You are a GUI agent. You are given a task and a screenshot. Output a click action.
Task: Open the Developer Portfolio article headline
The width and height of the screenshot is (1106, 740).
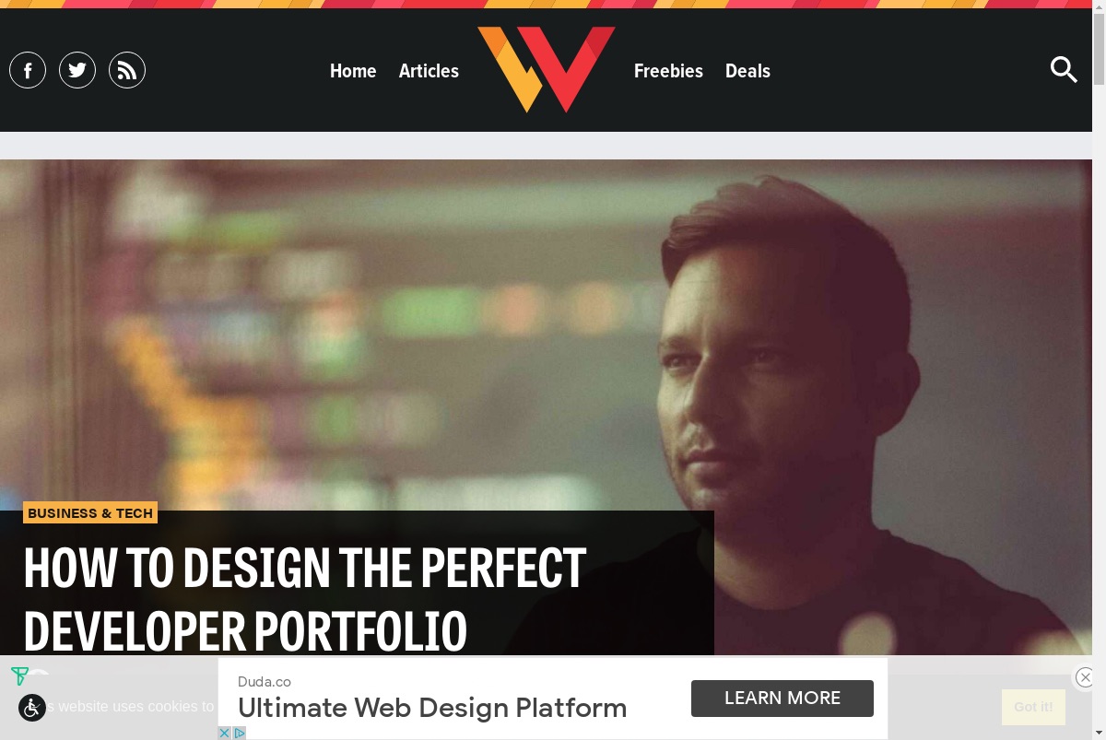[305, 599]
